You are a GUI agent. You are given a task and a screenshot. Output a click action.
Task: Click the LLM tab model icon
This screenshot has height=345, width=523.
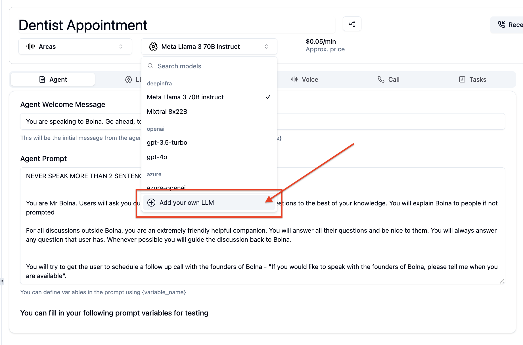[129, 79]
